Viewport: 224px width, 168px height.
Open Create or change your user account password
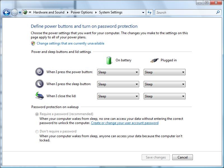click(x=125, y=123)
